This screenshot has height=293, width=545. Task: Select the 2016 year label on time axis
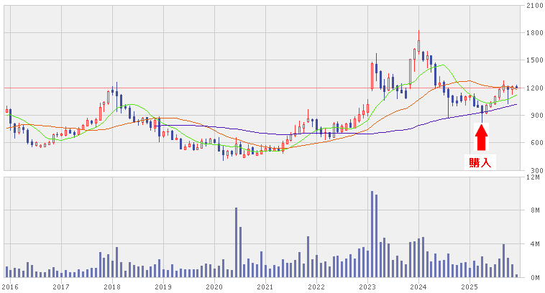point(10,287)
